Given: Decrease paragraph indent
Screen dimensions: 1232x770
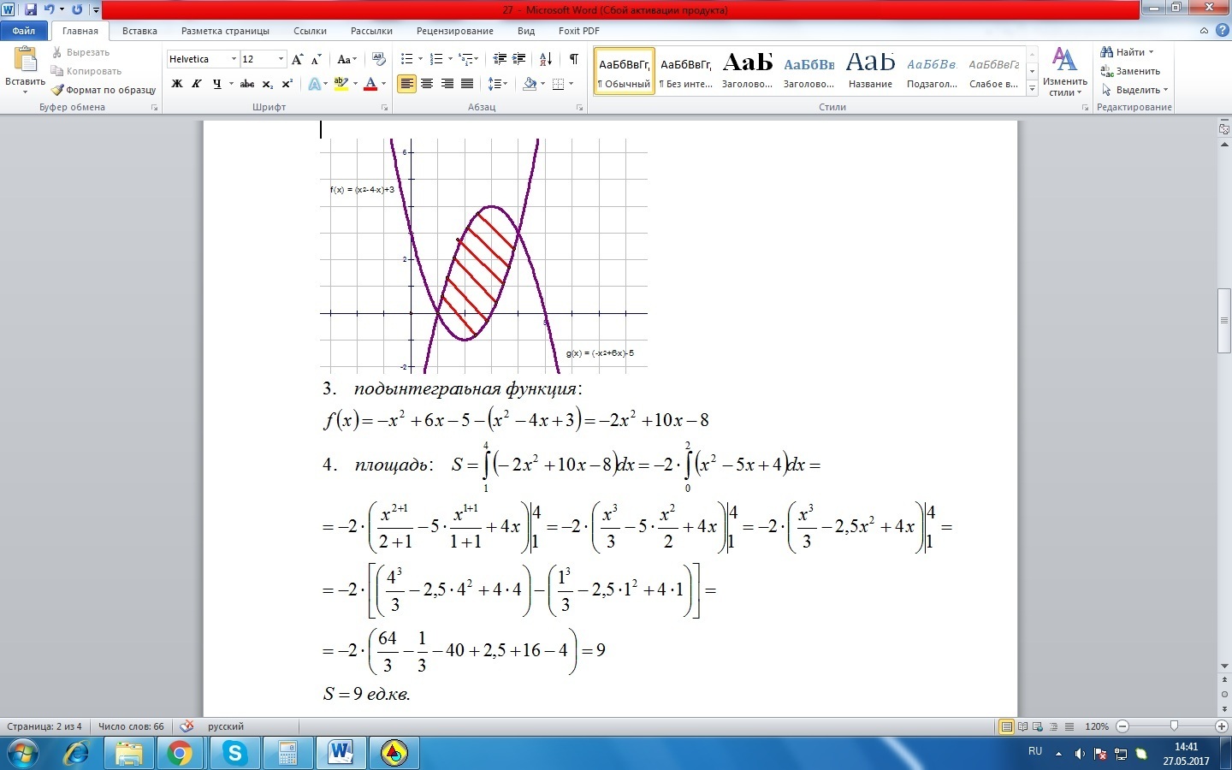Looking at the screenshot, I should 500,59.
